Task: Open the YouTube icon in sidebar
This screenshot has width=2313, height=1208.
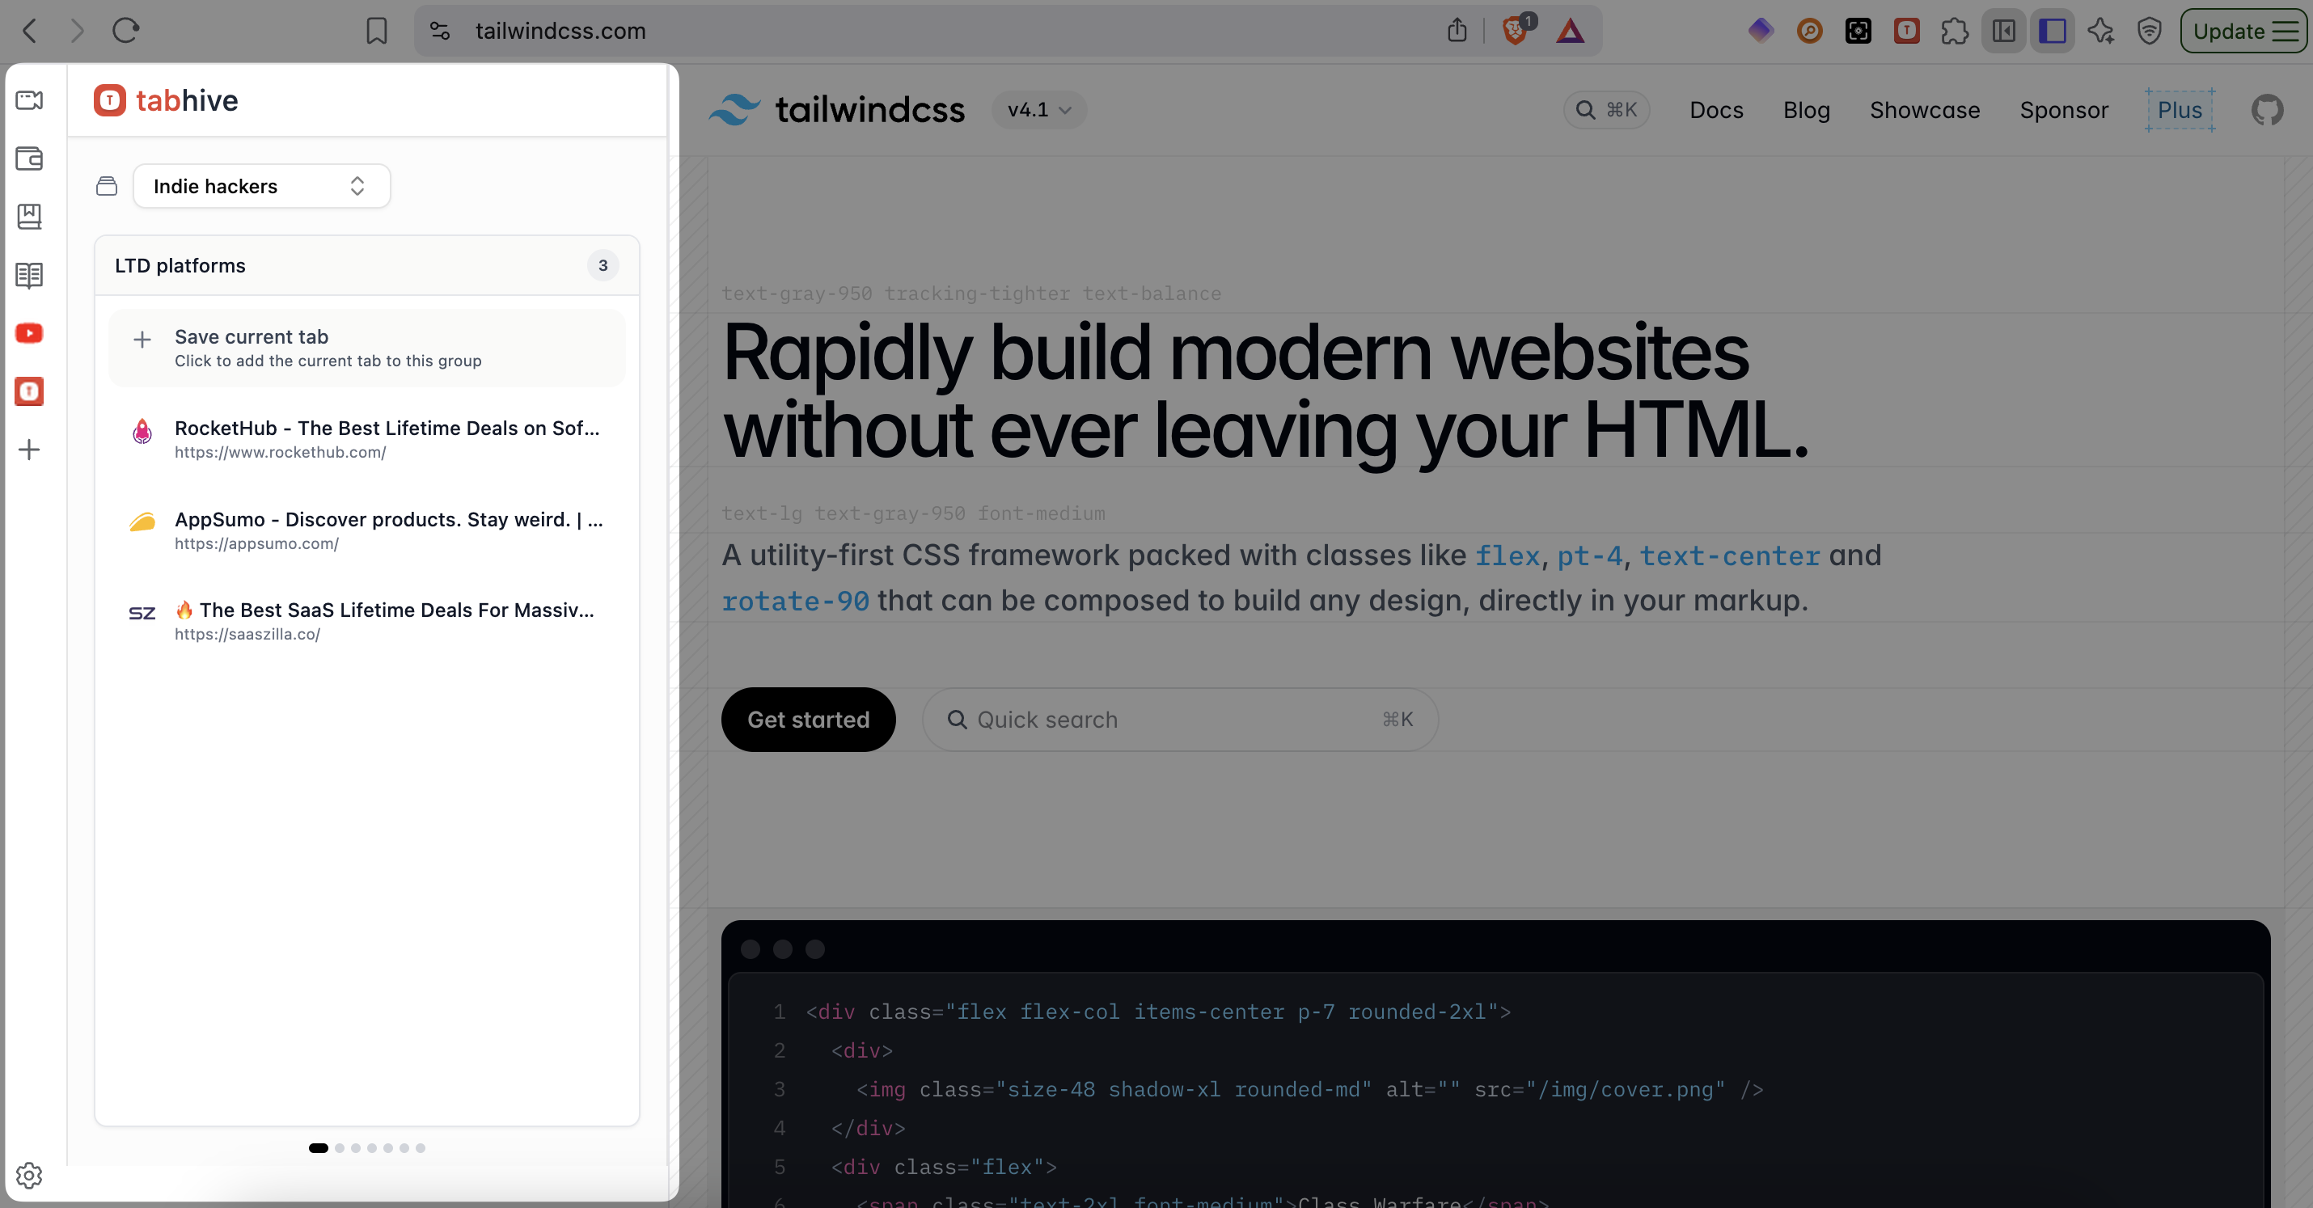Action: (30, 333)
